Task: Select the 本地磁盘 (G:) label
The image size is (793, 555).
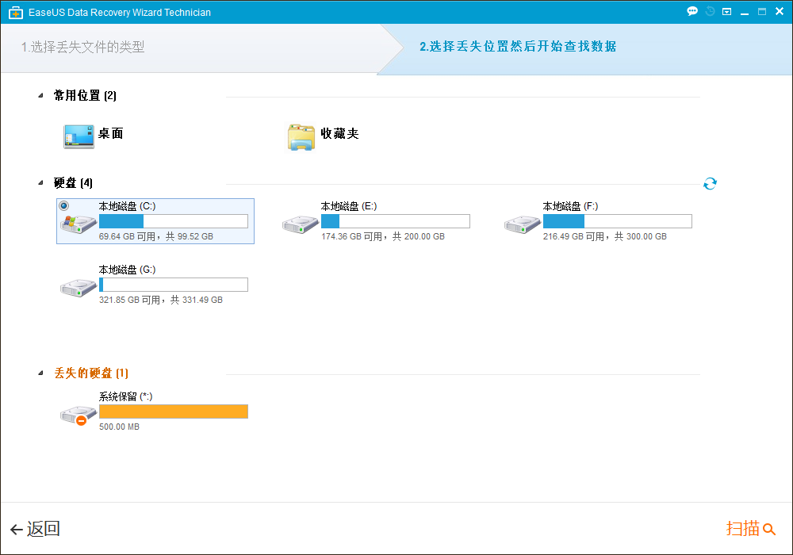Action: (127, 270)
